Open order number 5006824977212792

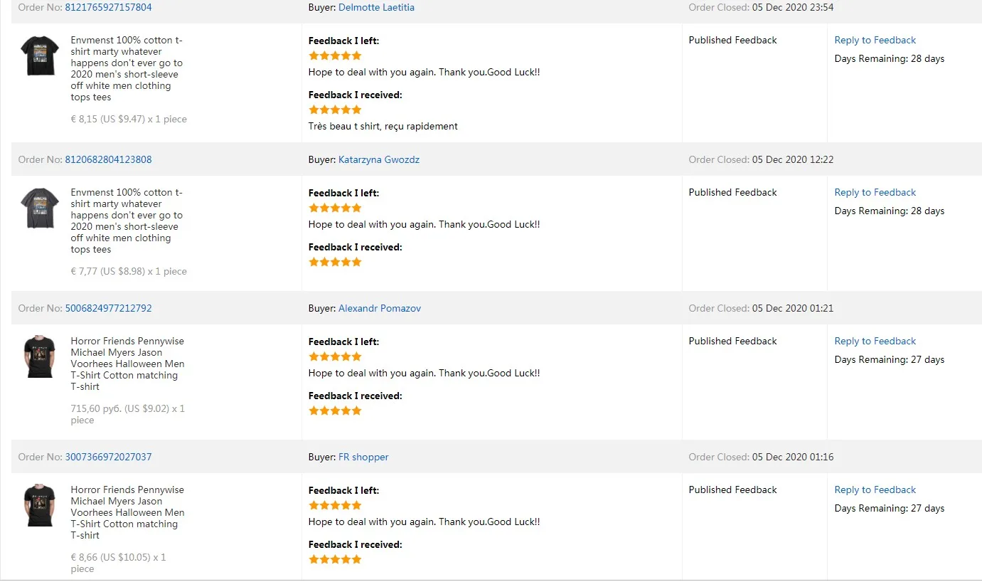[x=108, y=308]
